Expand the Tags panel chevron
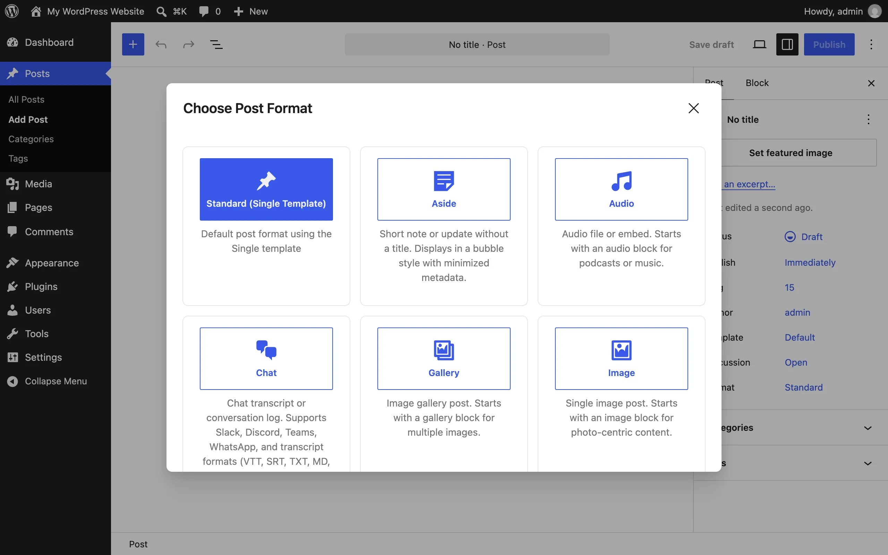The height and width of the screenshot is (555, 888). pyautogui.click(x=868, y=463)
